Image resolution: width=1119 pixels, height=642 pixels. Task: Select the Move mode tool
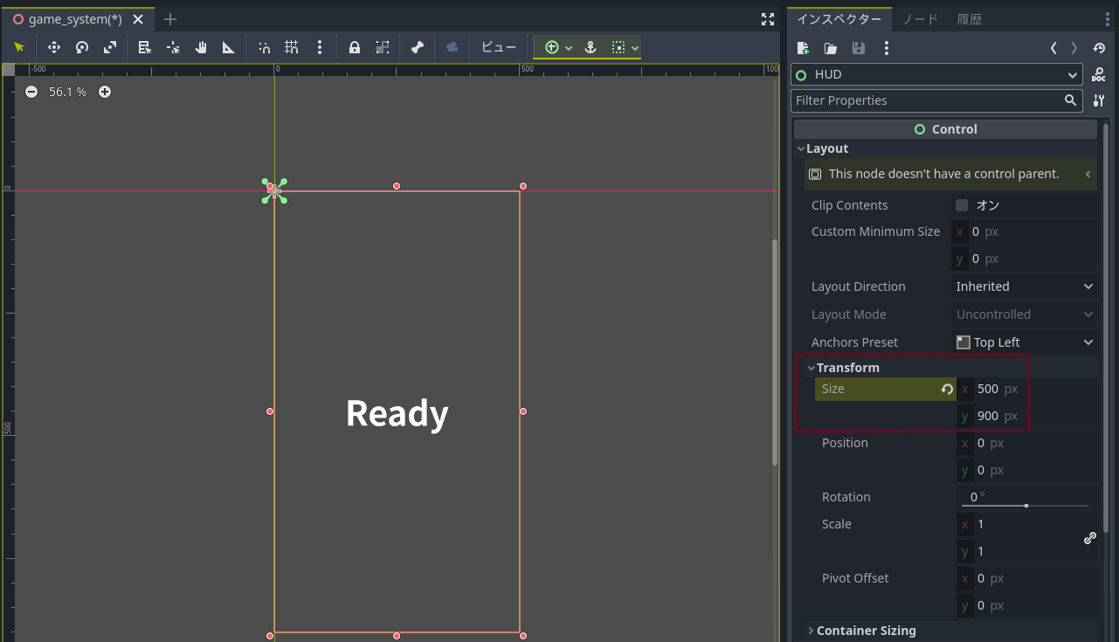click(53, 48)
